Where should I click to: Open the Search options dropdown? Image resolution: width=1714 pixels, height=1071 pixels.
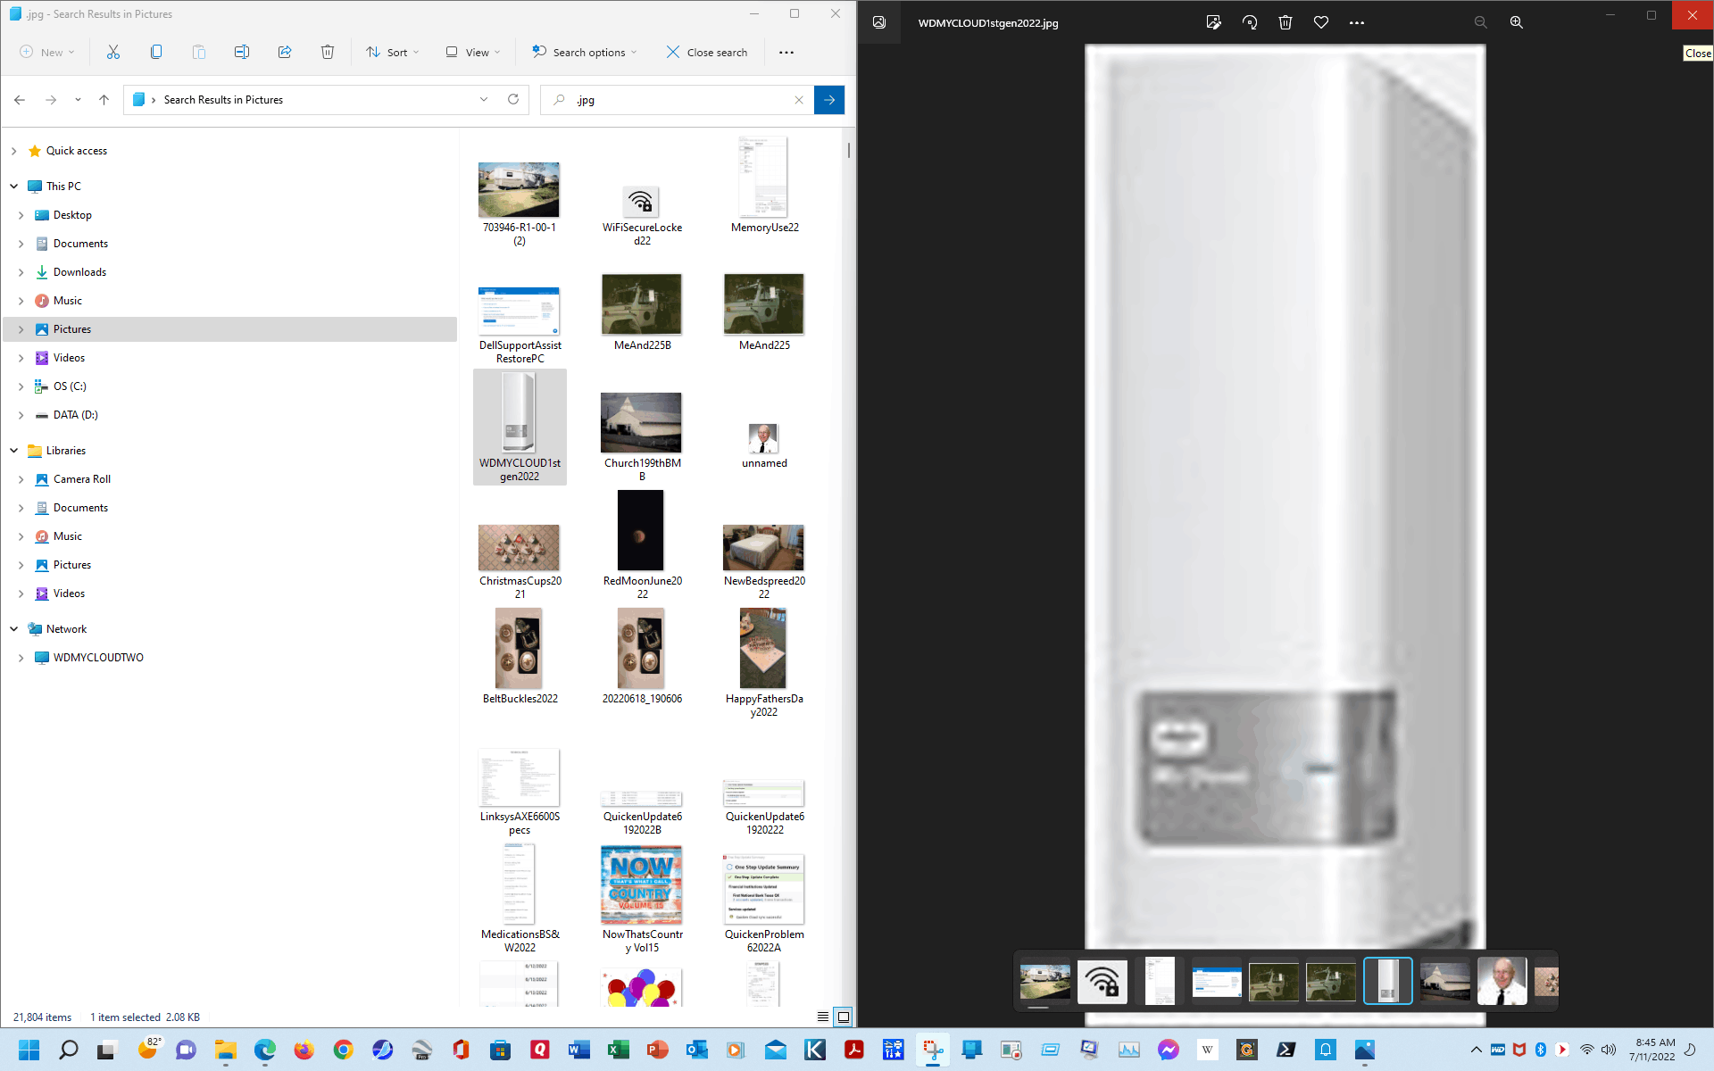[x=585, y=52]
